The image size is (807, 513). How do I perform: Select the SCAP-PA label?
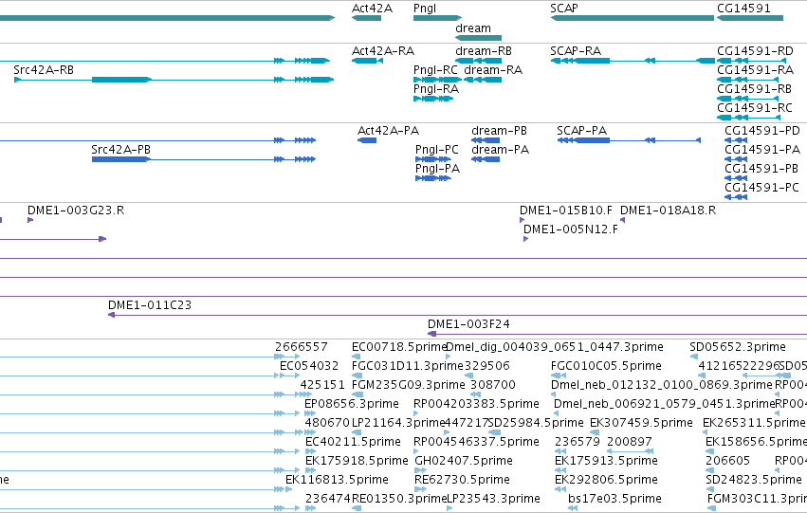click(x=582, y=131)
